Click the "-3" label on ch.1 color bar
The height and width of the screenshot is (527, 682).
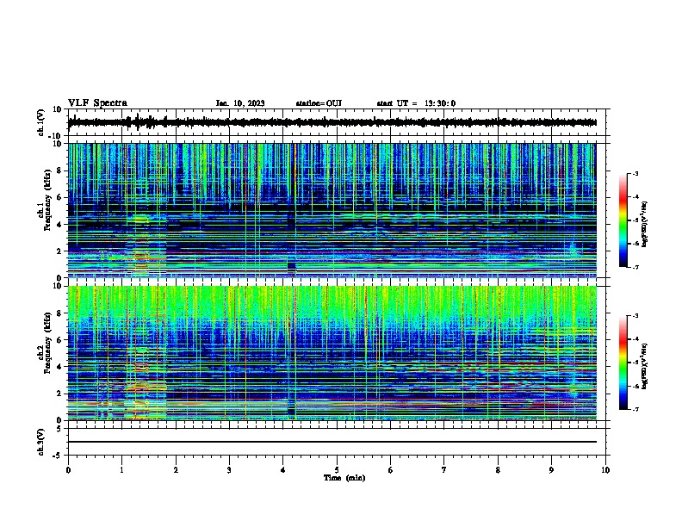(x=635, y=174)
